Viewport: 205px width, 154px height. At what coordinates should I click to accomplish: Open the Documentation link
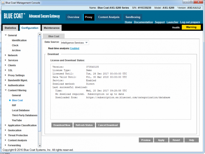click(x=143, y=22)
